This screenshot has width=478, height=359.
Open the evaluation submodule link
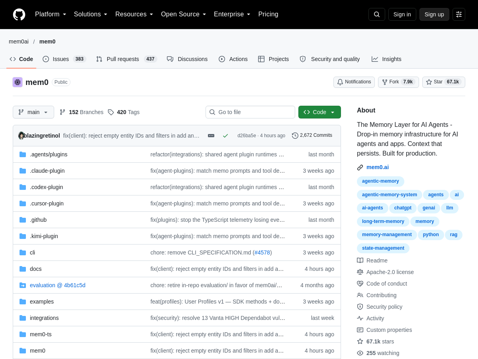[x=58, y=285]
